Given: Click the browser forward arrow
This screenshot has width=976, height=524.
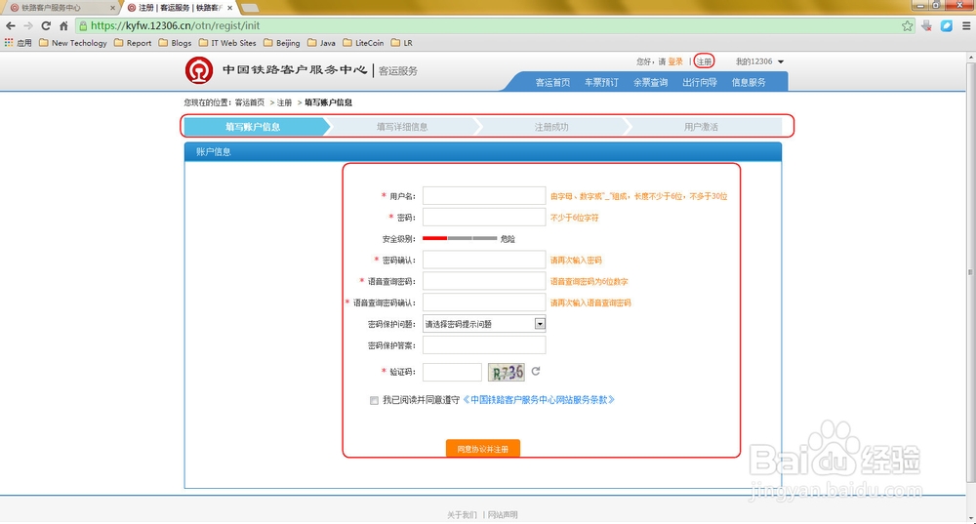Looking at the screenshot, I should pyautogui.click(x=28, y=26).
